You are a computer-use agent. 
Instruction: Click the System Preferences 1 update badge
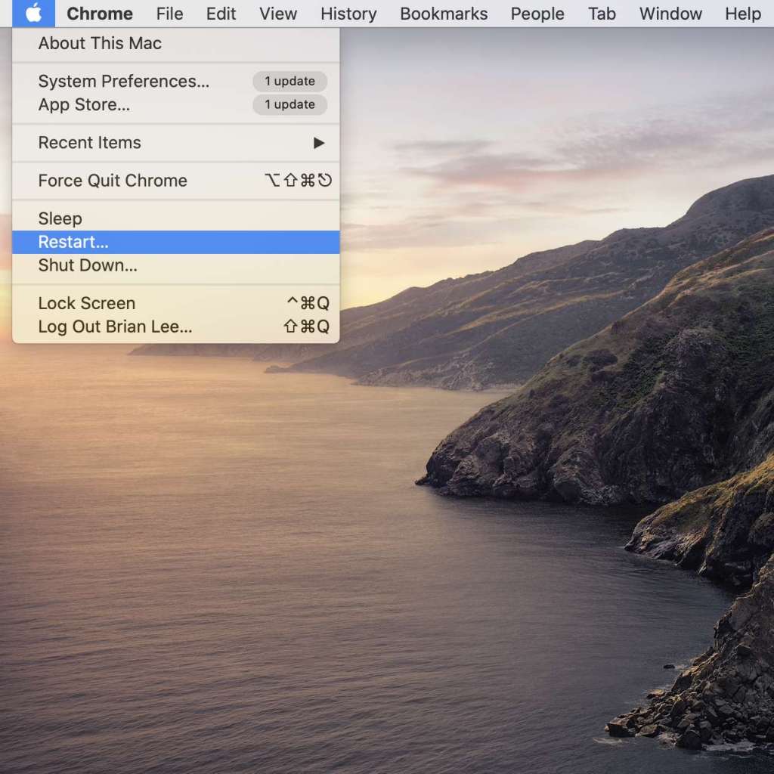pyautogui.click(x=289, y=81)
